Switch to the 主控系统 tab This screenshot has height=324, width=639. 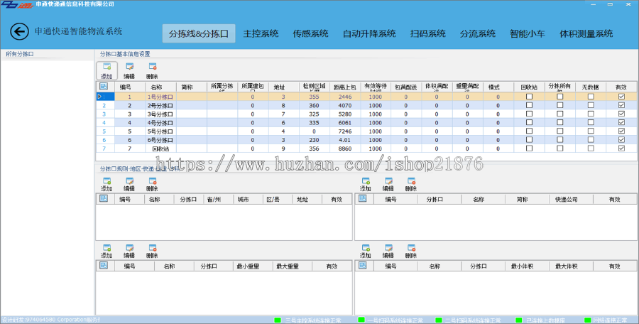(x=261, y=33)
